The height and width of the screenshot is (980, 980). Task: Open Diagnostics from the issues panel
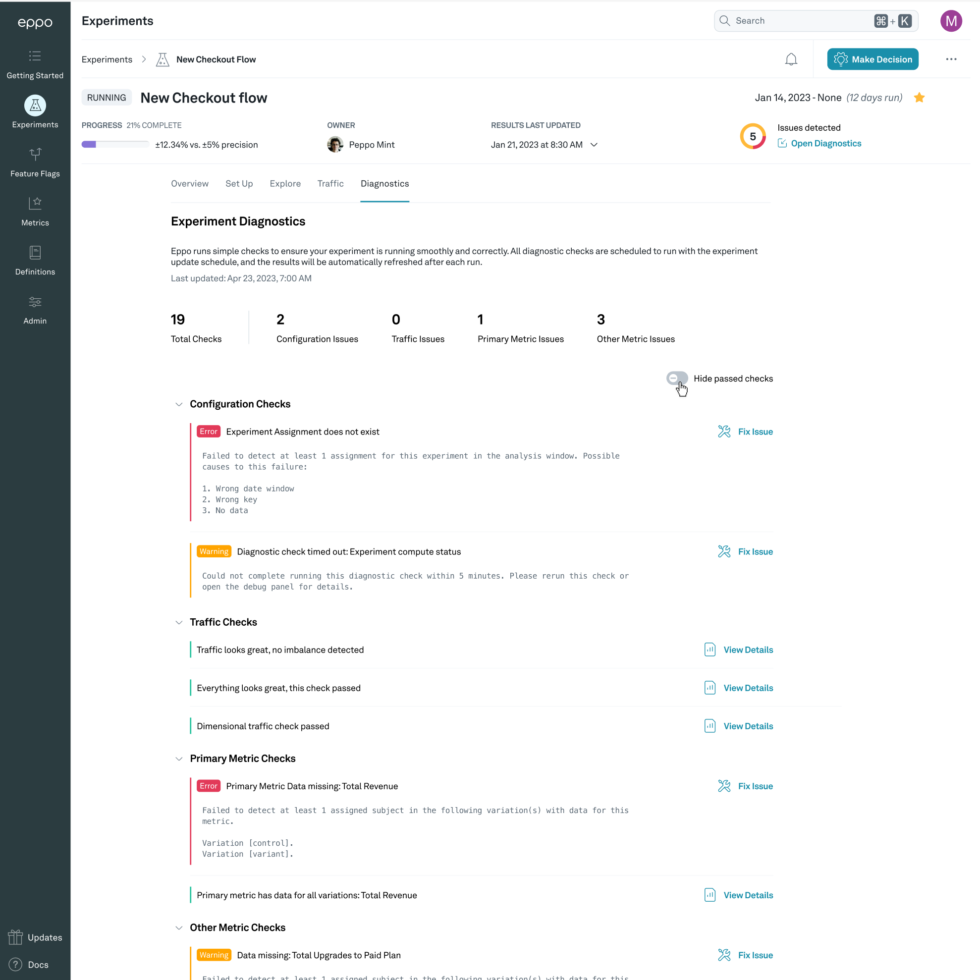826,143
